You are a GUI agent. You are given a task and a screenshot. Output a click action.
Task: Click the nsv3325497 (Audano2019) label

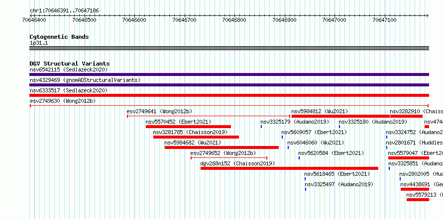pos(339,184)
